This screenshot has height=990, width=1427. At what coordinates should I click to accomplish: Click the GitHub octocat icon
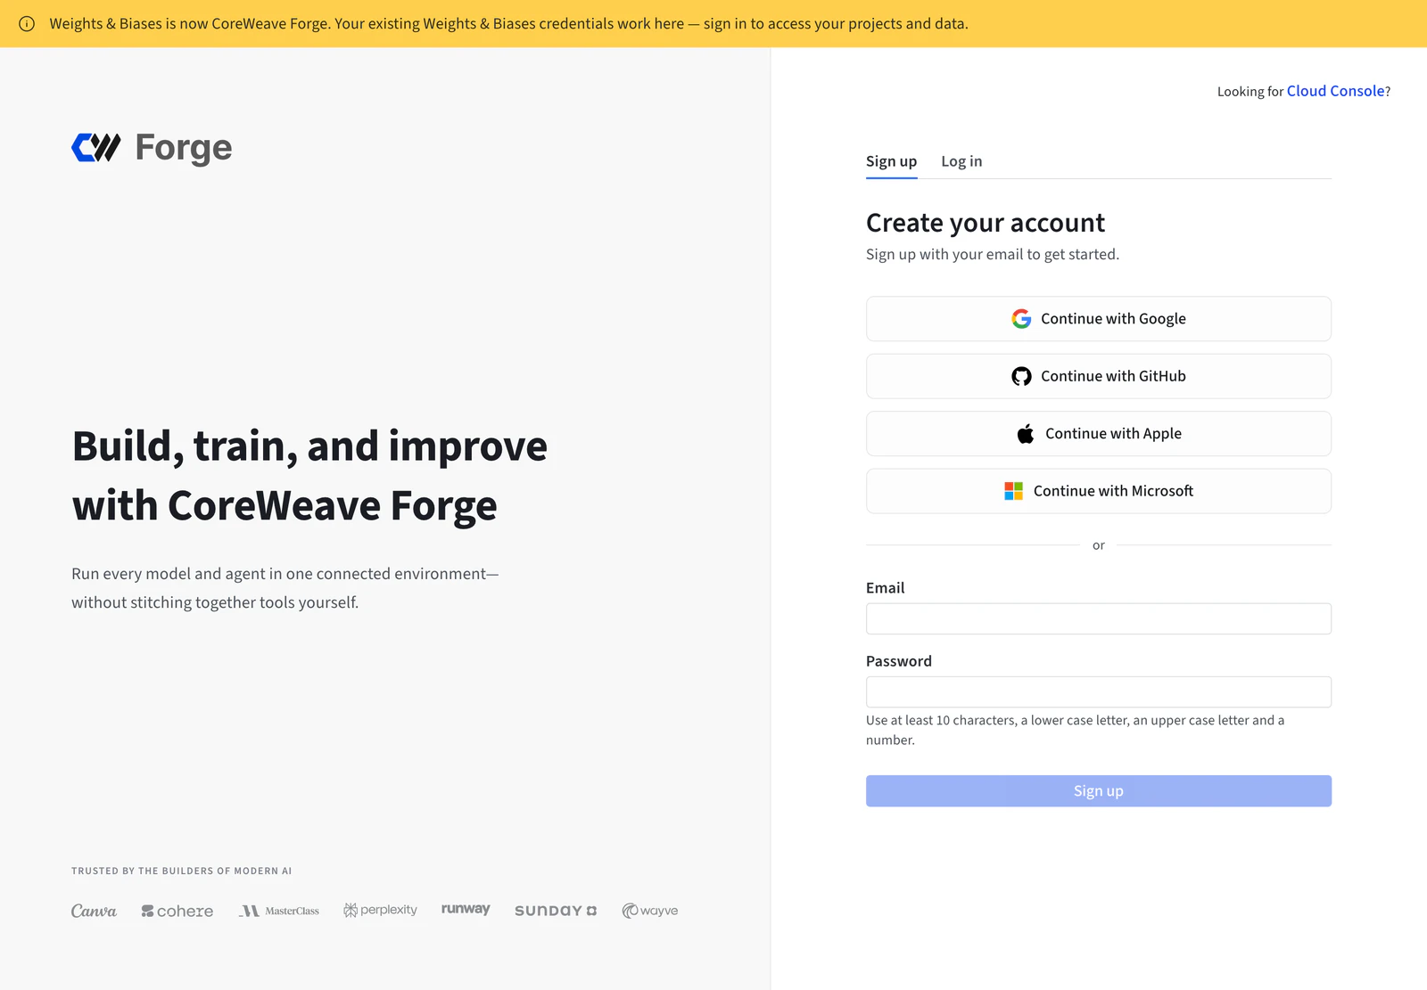point(1021,376)
